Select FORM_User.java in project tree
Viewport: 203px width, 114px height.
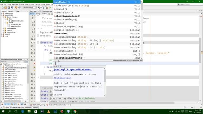click(16, 25)
